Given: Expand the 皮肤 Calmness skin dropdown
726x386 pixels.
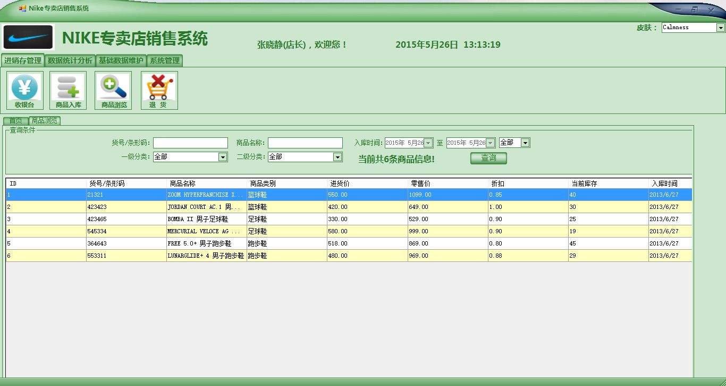Looking at the screenshot, I should coord(721,28).
